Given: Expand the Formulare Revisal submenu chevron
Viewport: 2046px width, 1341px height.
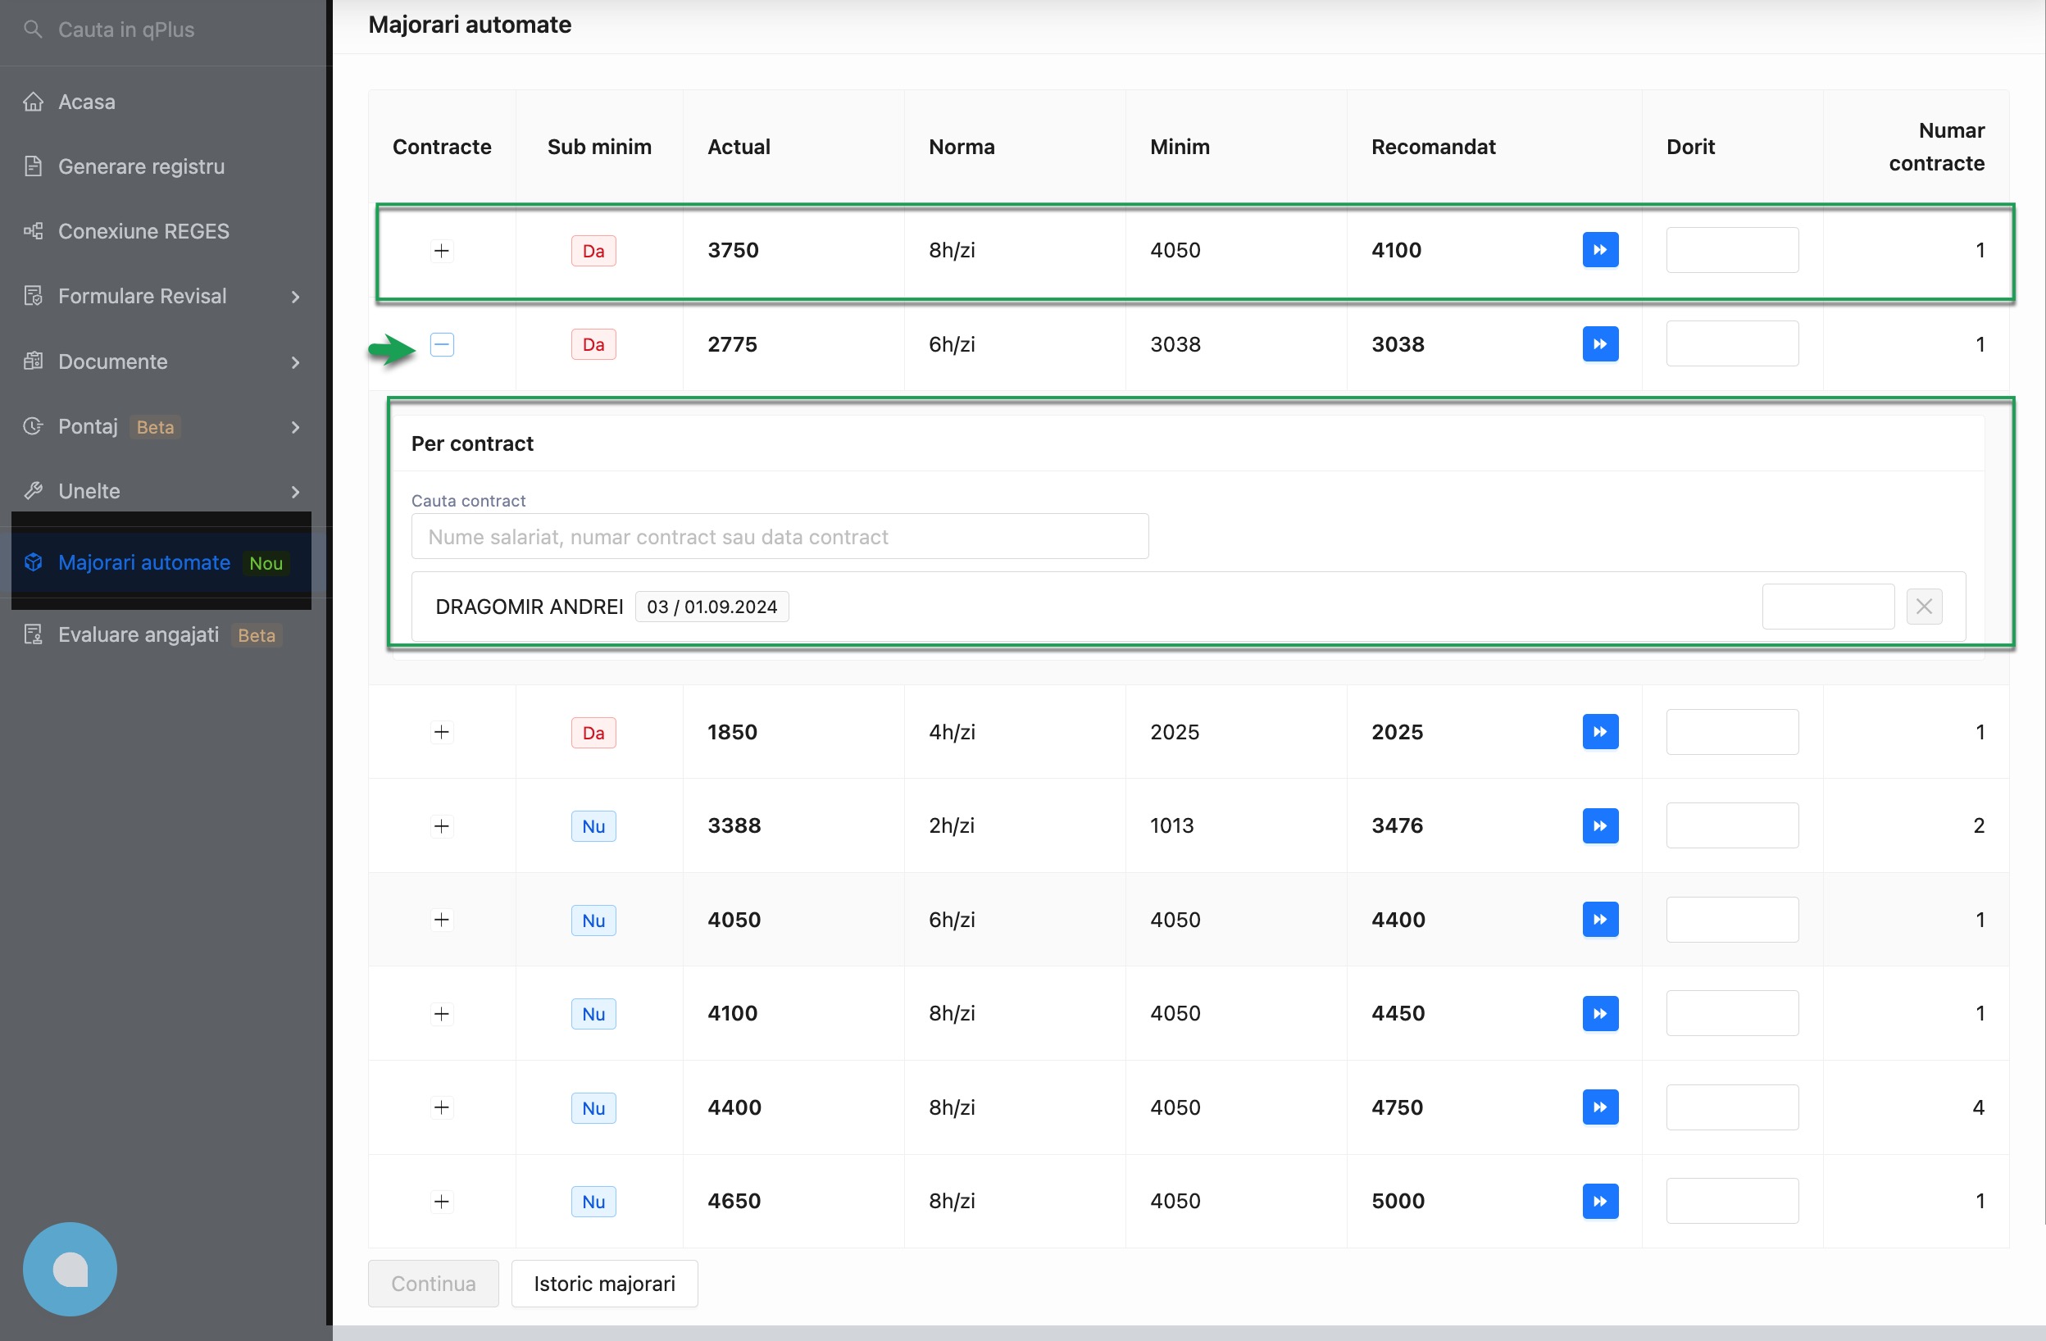Looking at the screenshot, I should pyautogui.click(x=296, y=297).
